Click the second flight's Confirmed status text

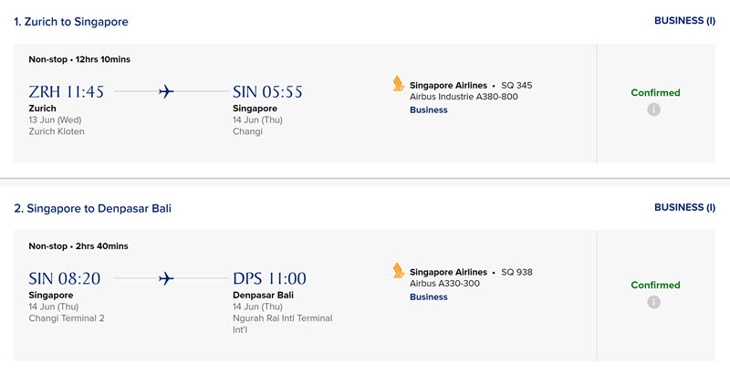655,285
